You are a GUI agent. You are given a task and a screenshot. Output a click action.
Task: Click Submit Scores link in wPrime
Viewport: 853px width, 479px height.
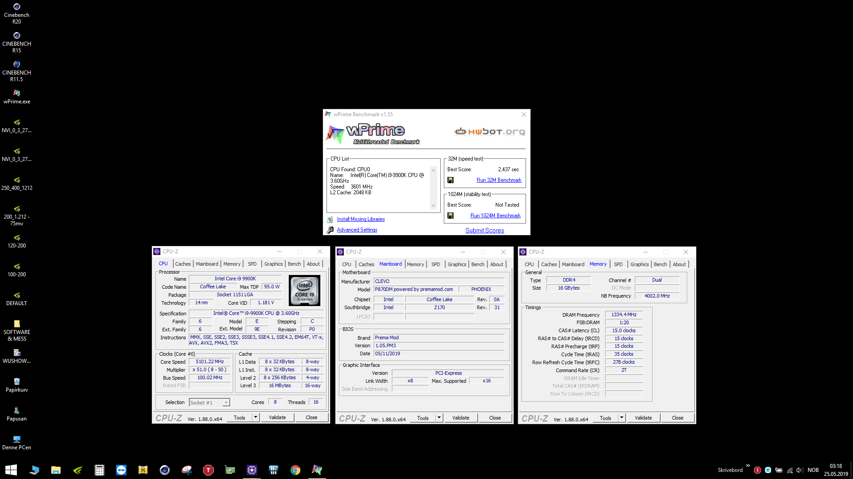(485, 230)
